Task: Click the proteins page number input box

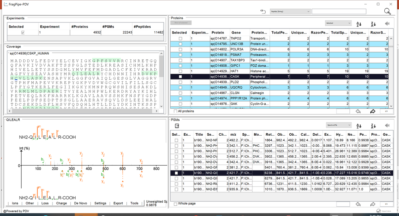Action: [x=343, y=111]
